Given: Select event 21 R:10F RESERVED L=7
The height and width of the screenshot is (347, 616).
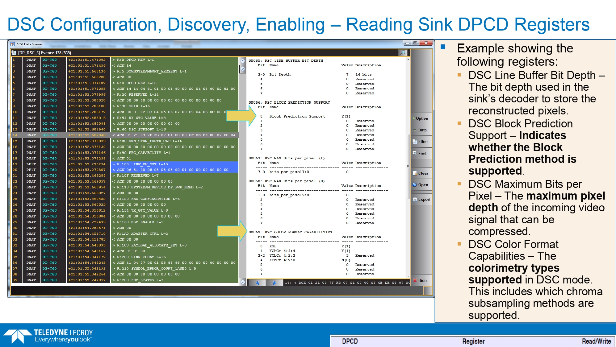Looking at the screenshot, I should click(x=125, y=176).
